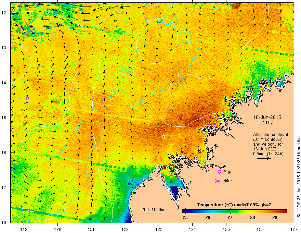Screen dimensions: 301x233
Task: Click the temperature color scale bar
Action: coord(235,211)
